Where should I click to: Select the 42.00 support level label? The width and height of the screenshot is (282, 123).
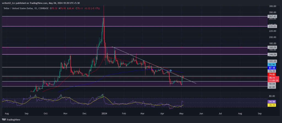click(272, 87)
